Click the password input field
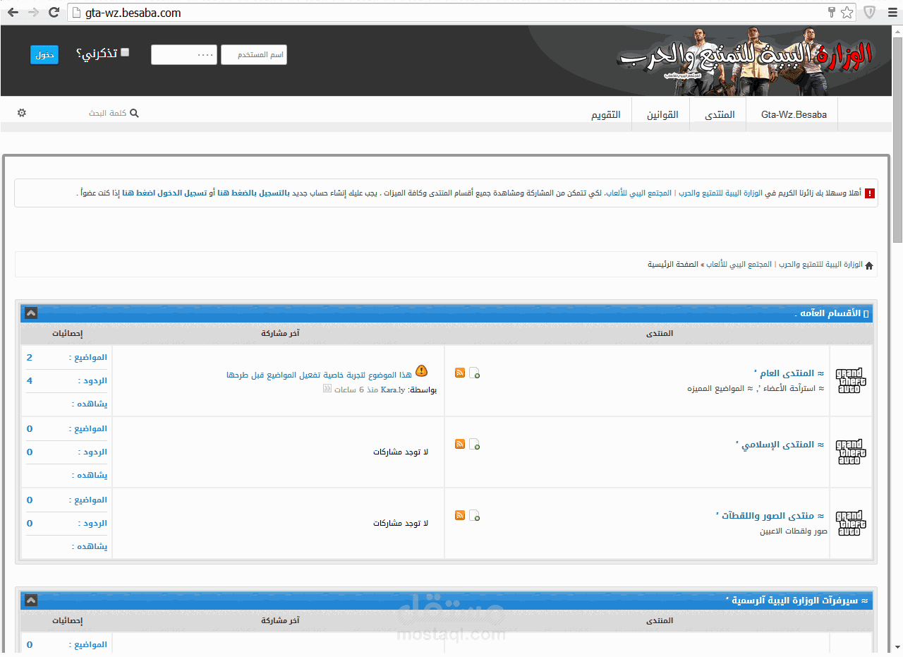The height and width of the screenshot is (657, 903). click(x=183, y=55)
